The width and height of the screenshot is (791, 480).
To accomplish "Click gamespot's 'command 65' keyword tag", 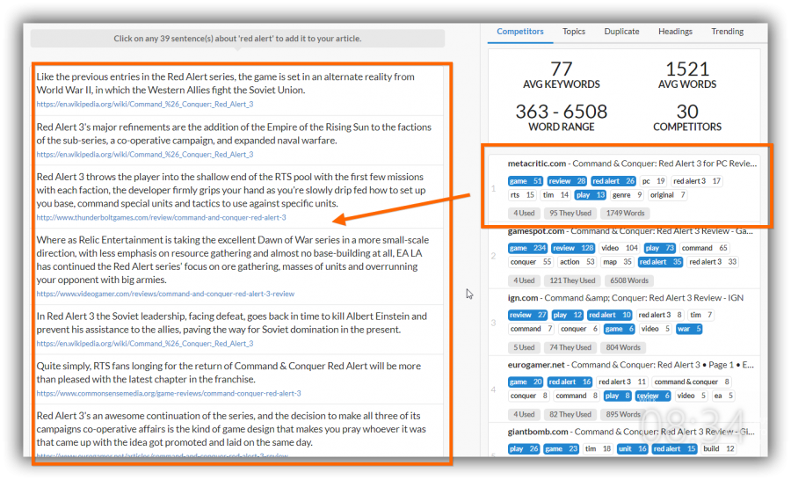I will [x=704, y=248].
